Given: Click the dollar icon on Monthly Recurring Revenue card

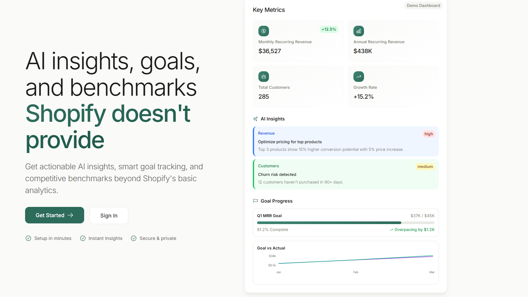Looking at the screenshot, I should tap(263, 31).
